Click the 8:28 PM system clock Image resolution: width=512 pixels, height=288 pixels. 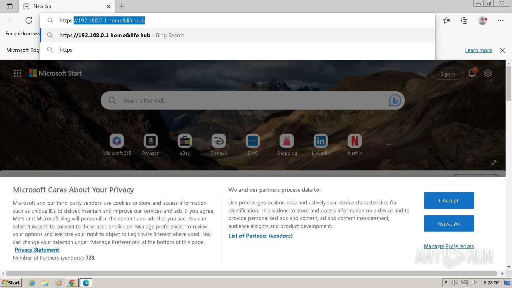coord(491,283)
